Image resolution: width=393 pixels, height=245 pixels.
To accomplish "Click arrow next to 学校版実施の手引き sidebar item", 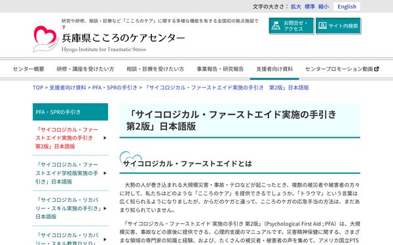I will tap(105, 173).
